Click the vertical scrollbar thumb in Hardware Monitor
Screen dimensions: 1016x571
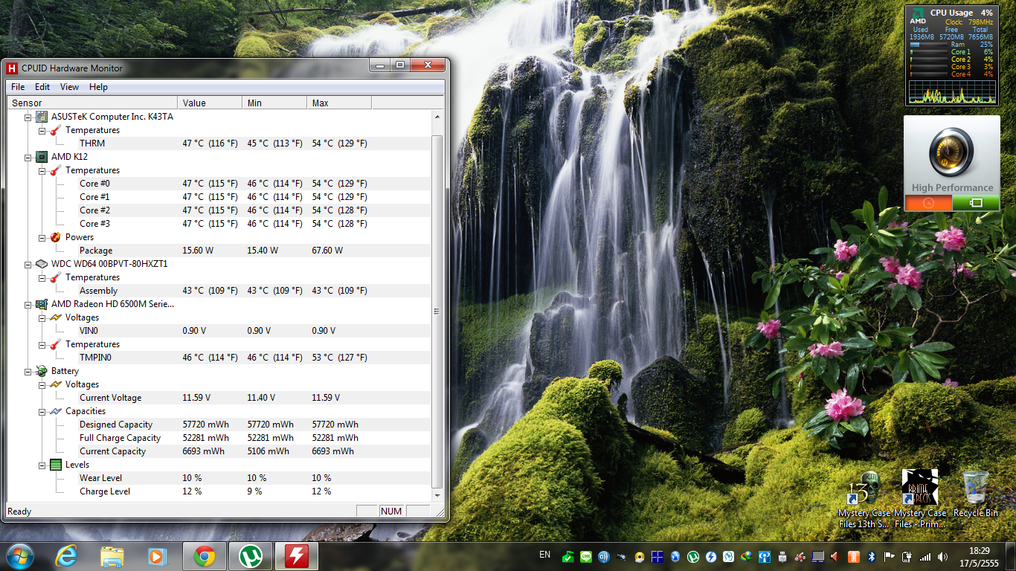pyautogui.click(x=437, y=312)
